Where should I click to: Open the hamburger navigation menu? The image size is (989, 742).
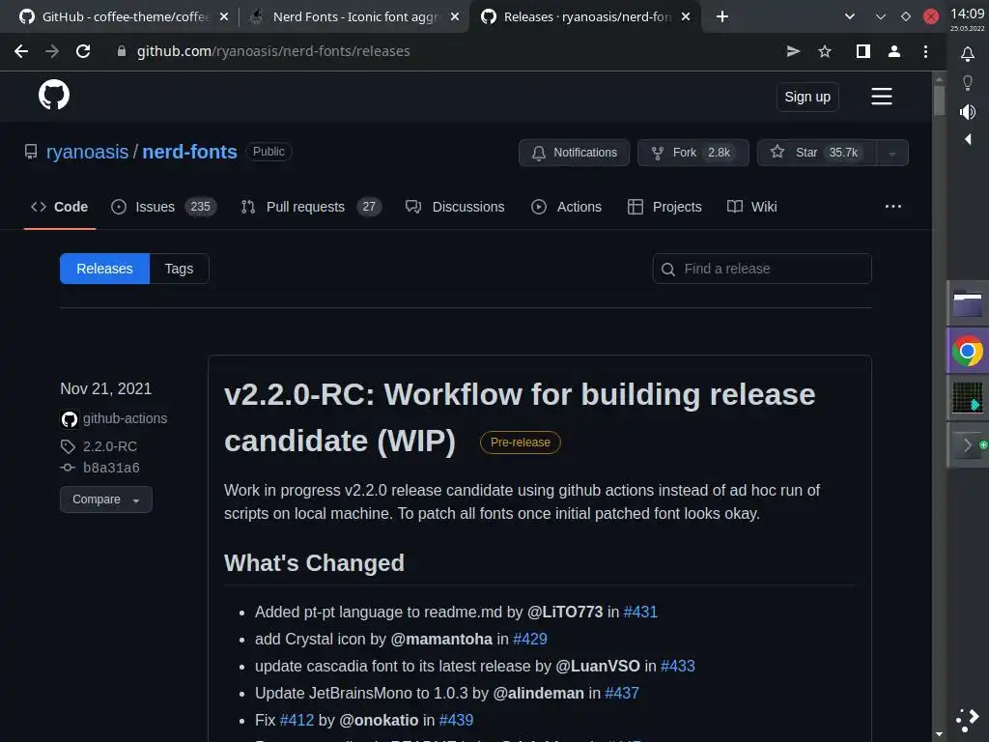pos(881,97)
